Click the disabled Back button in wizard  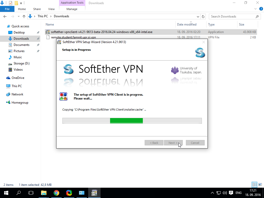154,143
